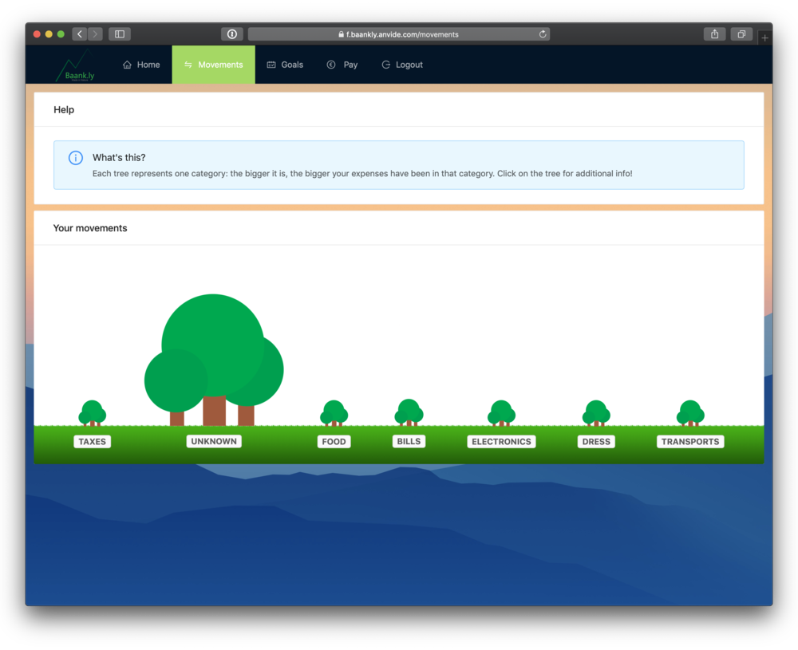Select the Movements tab in navbar

tap(213, 65)
